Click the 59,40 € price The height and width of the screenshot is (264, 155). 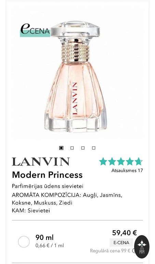(x=125, y=233)
